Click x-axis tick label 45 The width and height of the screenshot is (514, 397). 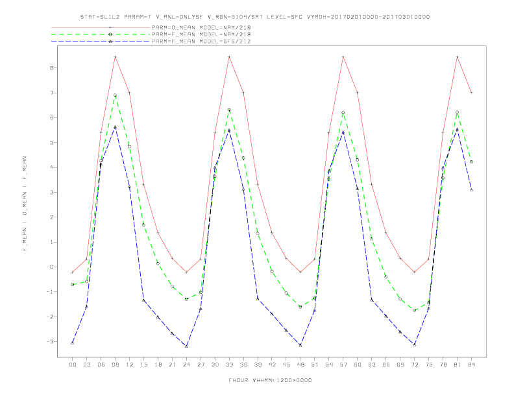(x=286, y=365)
